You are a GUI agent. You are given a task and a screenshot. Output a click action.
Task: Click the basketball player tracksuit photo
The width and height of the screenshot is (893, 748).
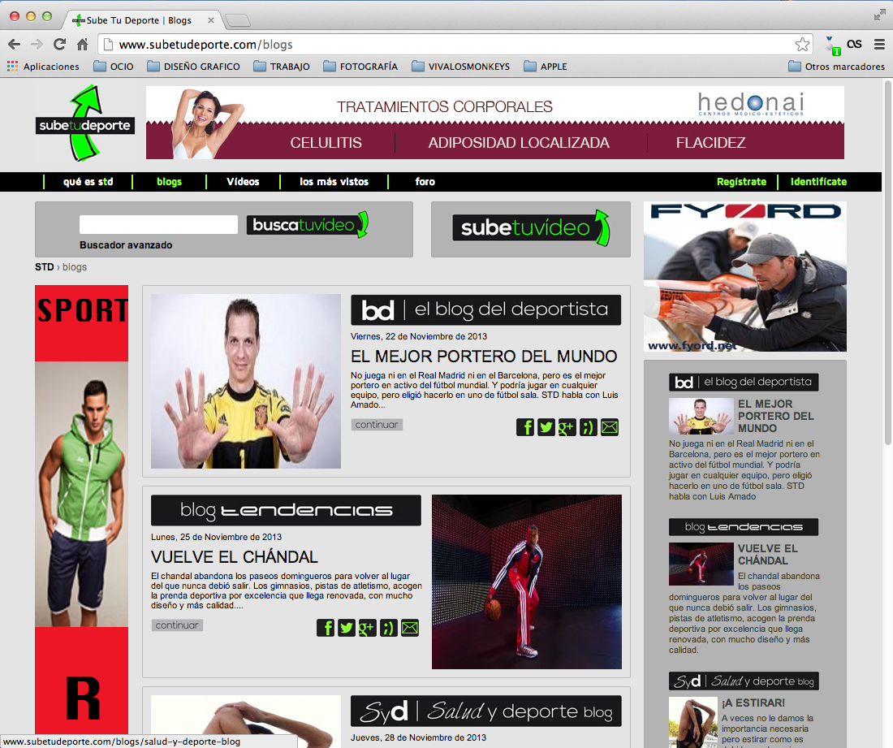(527, 582)
